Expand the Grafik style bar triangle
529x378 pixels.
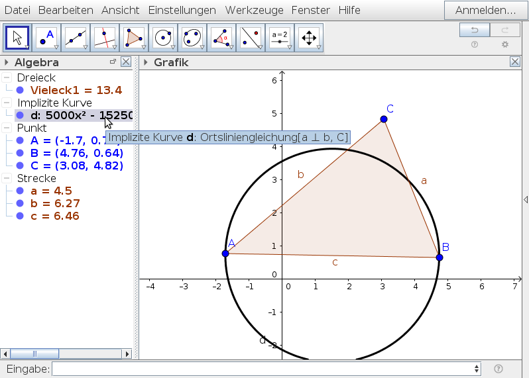point(145,62)
